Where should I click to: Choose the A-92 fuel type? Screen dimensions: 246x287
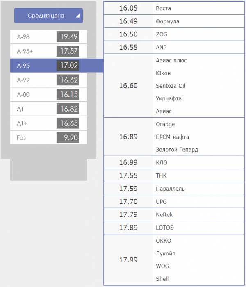click(x=48, y=80)
